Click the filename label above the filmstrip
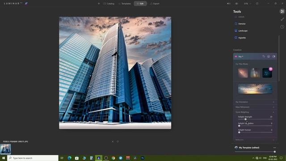The width and height of the screenshot is (286, 161). pyautogui.click(x=16, y=141)
